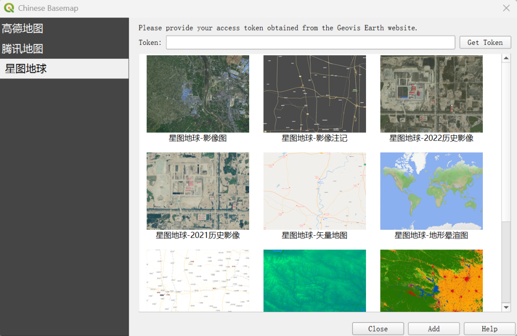Click the scrollbar up arrow
This screenshot has height=336, width=517.
[506, 58]
